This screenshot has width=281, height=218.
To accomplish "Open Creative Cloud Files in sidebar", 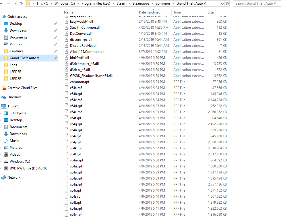I will (22, 88).
